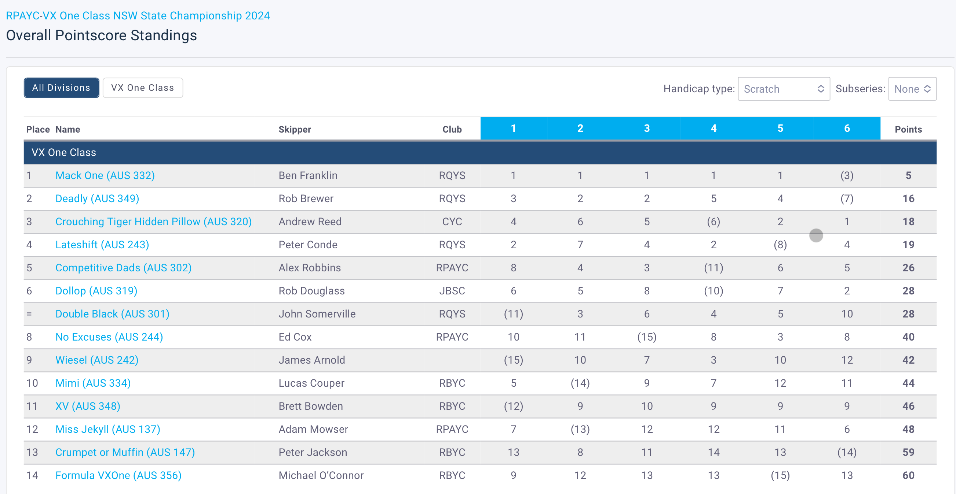Open Deadly (AUS 349) entry link
Viewport: 956px width, 494px height.
(97, 198)
